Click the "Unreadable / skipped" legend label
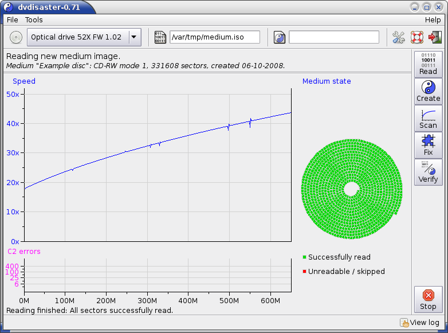Viewport: 448px width, 333px height. 347,271
